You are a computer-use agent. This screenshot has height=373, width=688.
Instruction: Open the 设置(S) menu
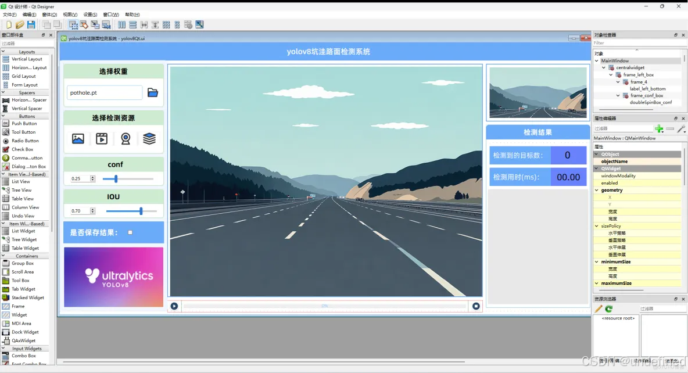(91, 15)
